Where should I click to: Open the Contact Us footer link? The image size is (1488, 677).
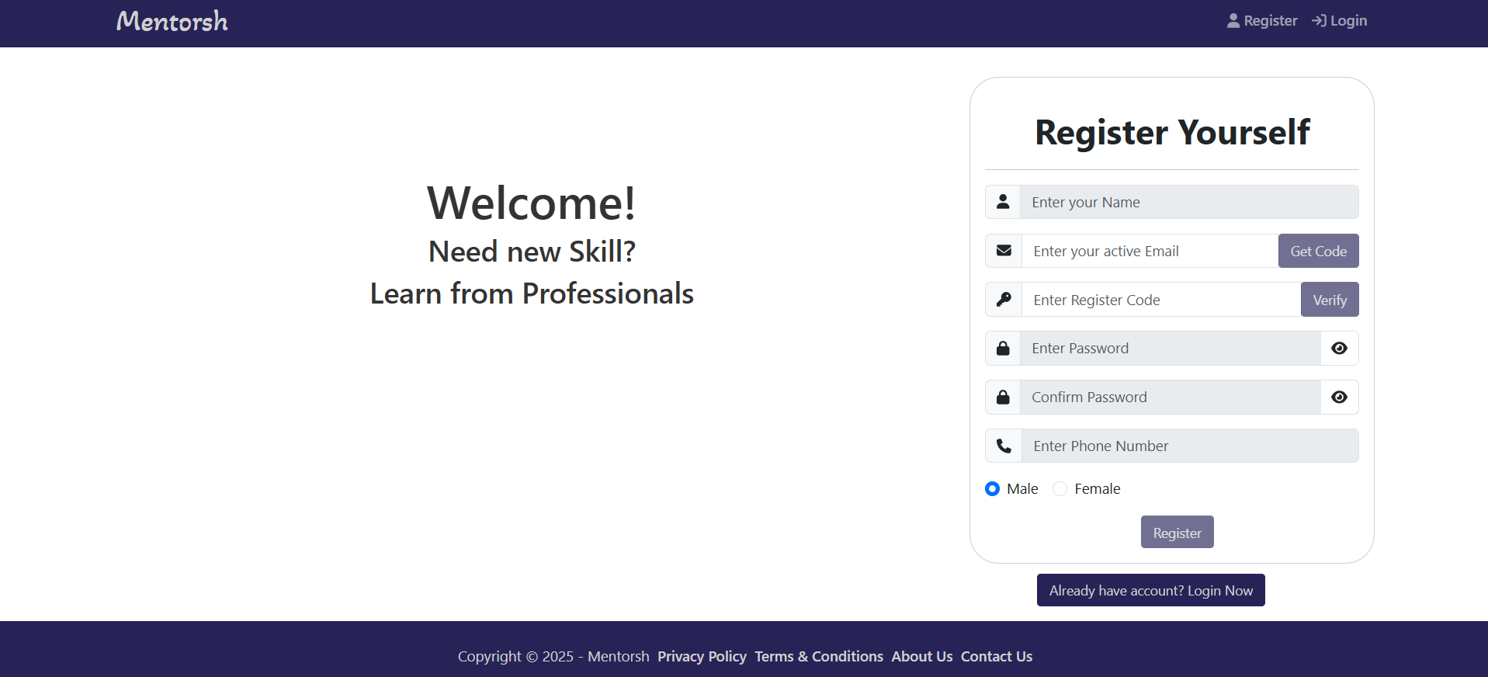click(x=996, y=657)
